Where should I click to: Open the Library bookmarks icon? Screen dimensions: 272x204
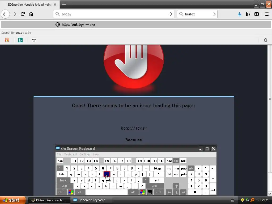248,14
